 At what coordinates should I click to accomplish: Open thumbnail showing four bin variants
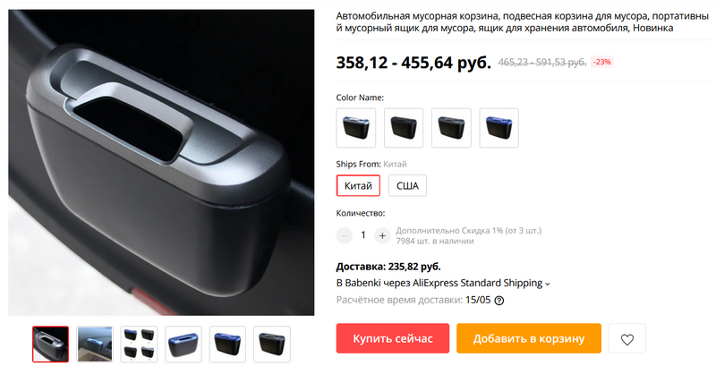(x=139, y=345)
